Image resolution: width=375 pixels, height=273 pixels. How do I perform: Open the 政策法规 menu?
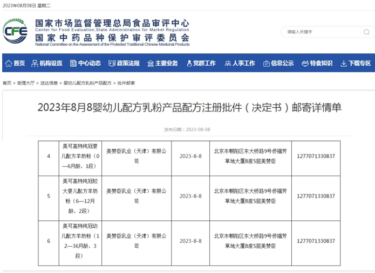(128, 63)
